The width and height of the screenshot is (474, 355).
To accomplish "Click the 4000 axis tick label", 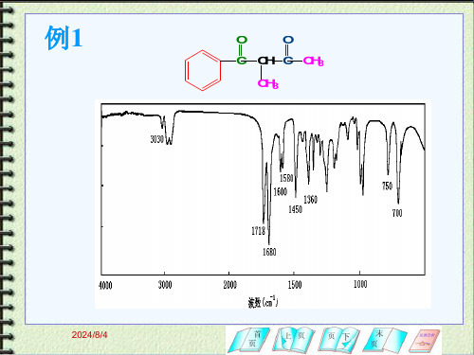I will [105, 285].
